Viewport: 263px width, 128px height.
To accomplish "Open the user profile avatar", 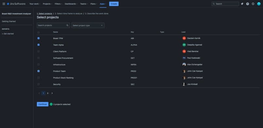I will pos(259,4).
